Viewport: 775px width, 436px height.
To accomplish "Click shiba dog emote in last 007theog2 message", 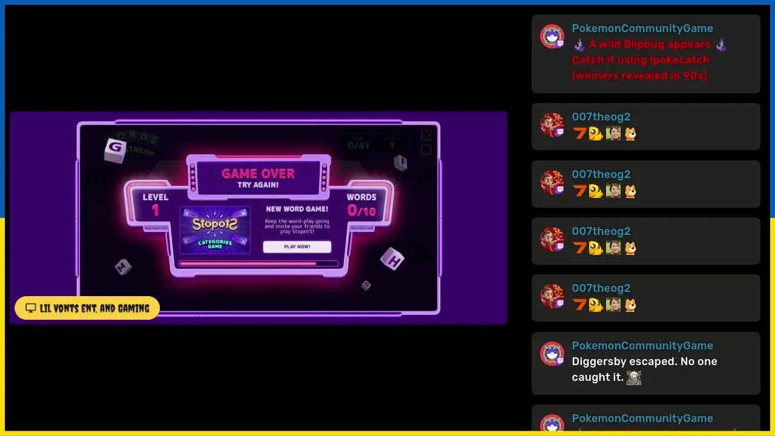I will 630,305.
